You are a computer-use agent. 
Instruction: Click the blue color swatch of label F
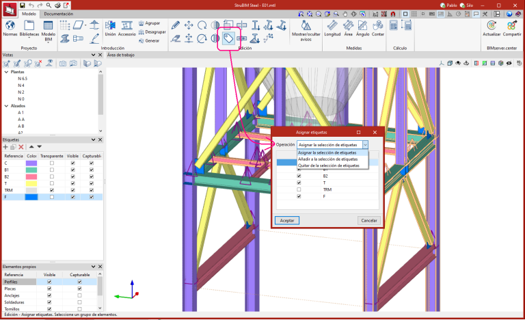[31, 197]
